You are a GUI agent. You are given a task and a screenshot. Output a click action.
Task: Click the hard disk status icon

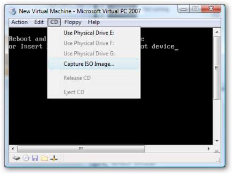click(x=16, y=158)
